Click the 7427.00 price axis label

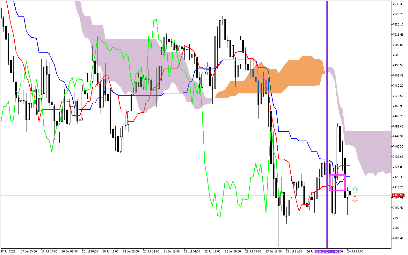[398, 167]
